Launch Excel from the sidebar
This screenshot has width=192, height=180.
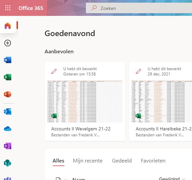[8, 77]
